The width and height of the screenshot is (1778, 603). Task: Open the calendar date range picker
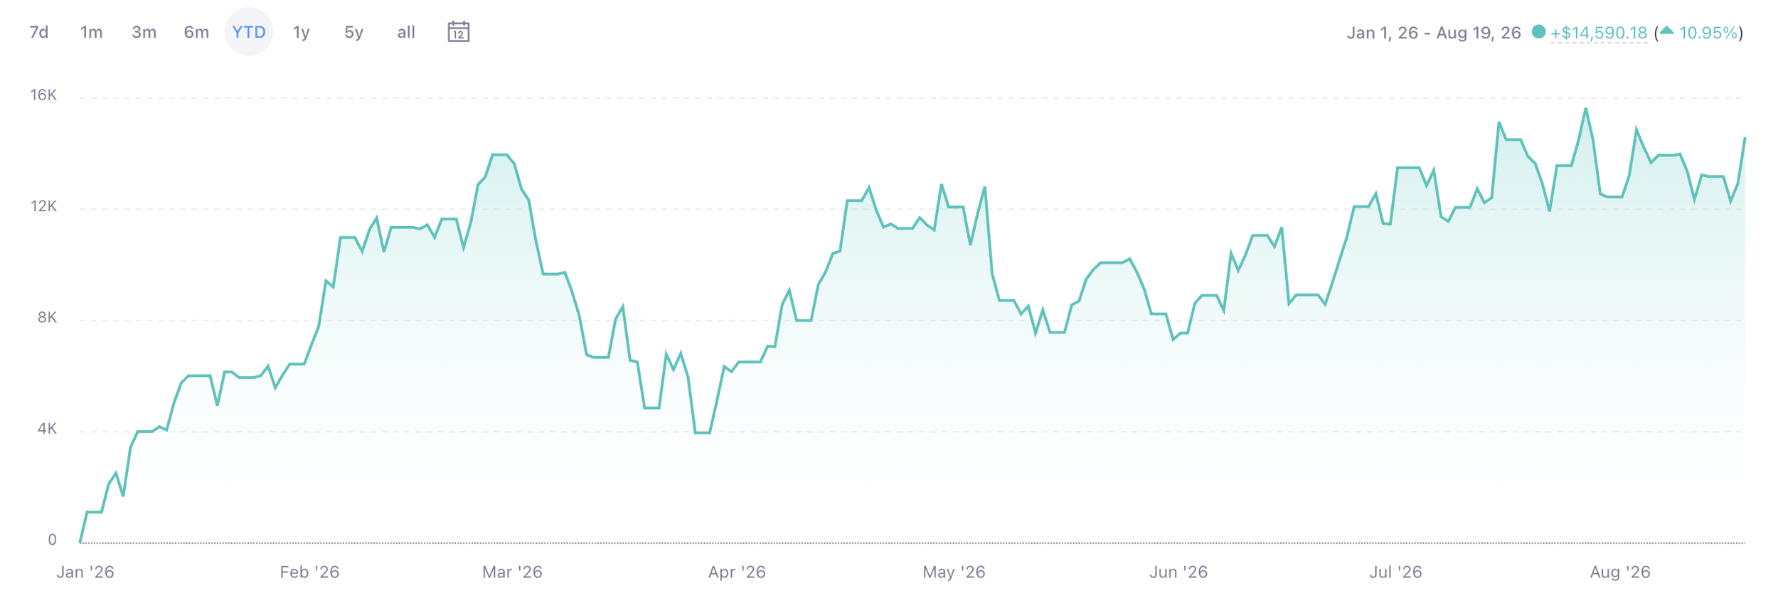click(459, 32)
